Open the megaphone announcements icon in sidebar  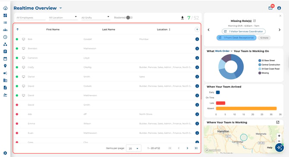click(5, 73)
